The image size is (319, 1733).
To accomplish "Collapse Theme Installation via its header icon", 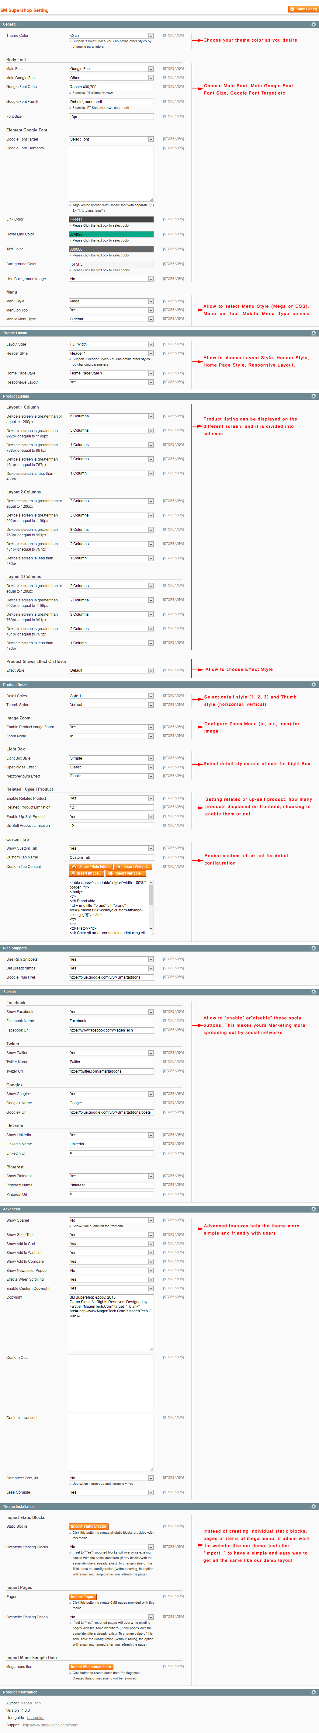I will coord(314,1507).
